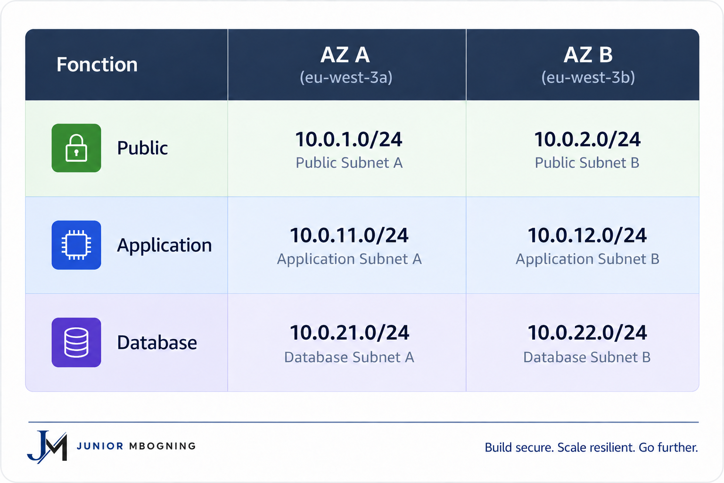Select the 'AZ B' header text
The width and height of the screenshot is (724, 483).
[588, 55]
